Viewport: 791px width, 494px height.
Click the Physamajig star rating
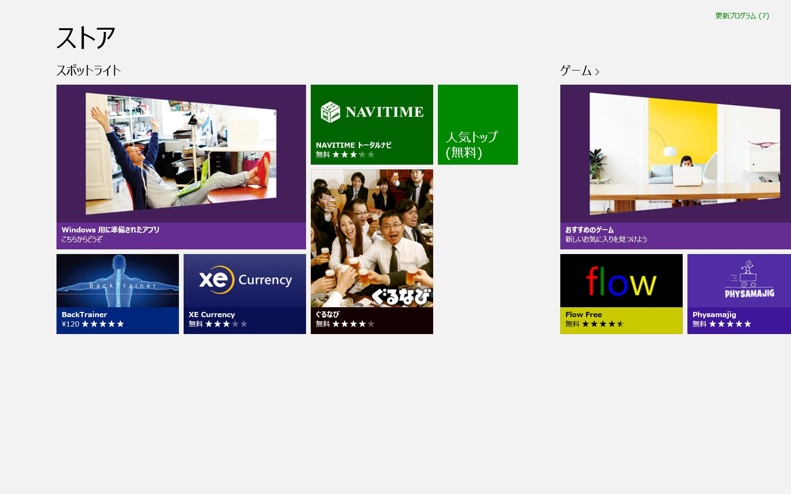point(730,324)
